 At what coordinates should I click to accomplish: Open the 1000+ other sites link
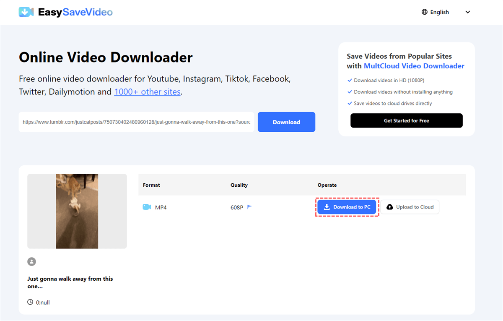pos(147,91)
